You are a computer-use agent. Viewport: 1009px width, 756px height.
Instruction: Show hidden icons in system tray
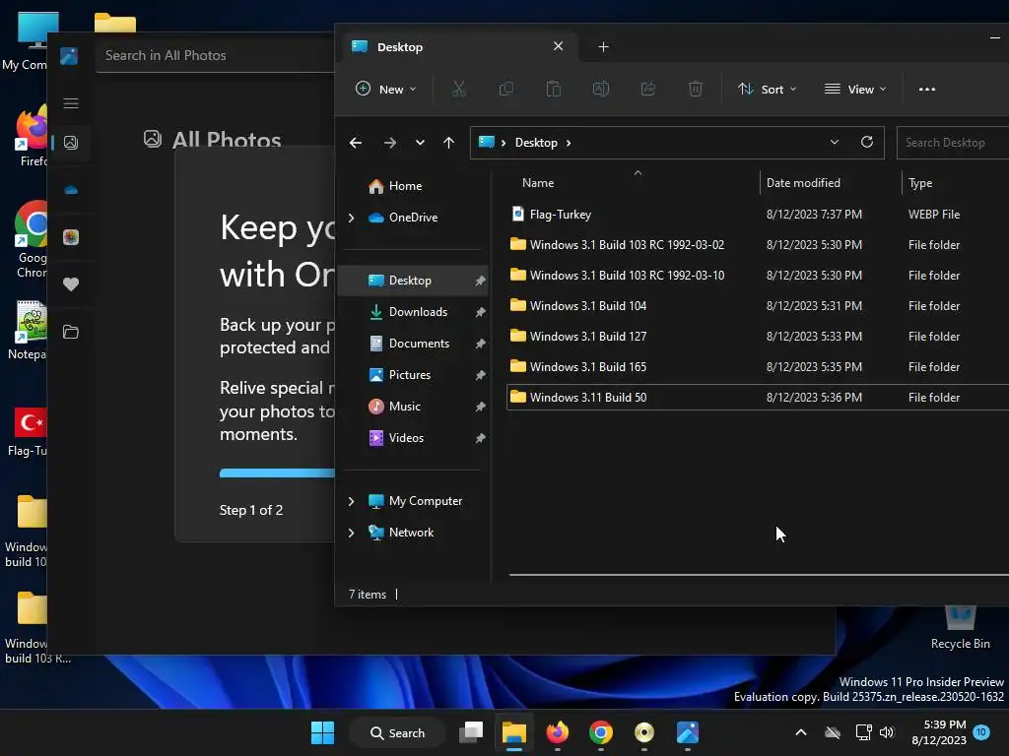800,732
